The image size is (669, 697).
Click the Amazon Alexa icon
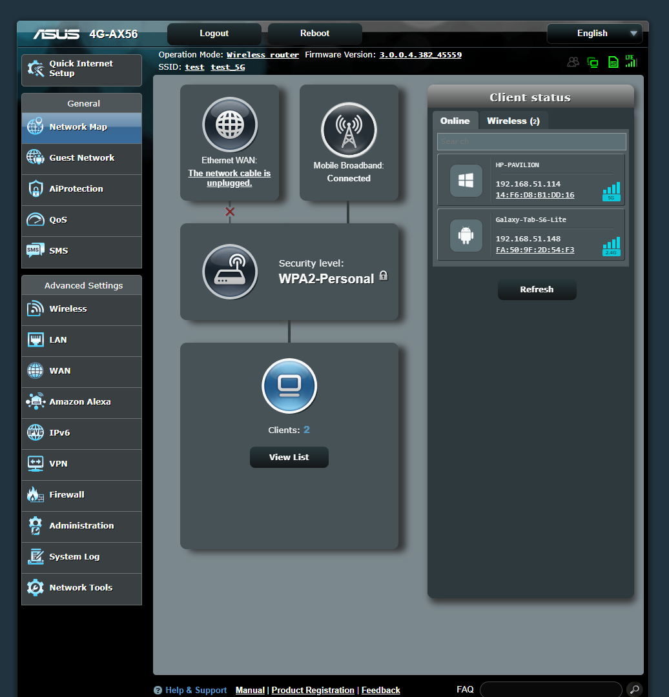coord(35,401)
